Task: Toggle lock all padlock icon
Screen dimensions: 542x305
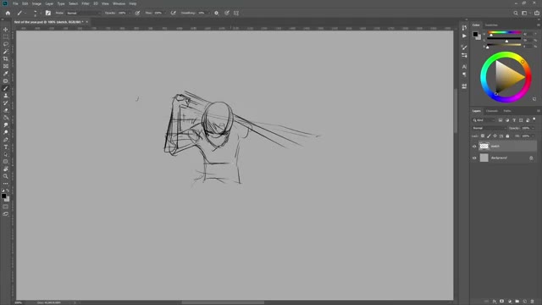Action: click(x=507, y=136)
